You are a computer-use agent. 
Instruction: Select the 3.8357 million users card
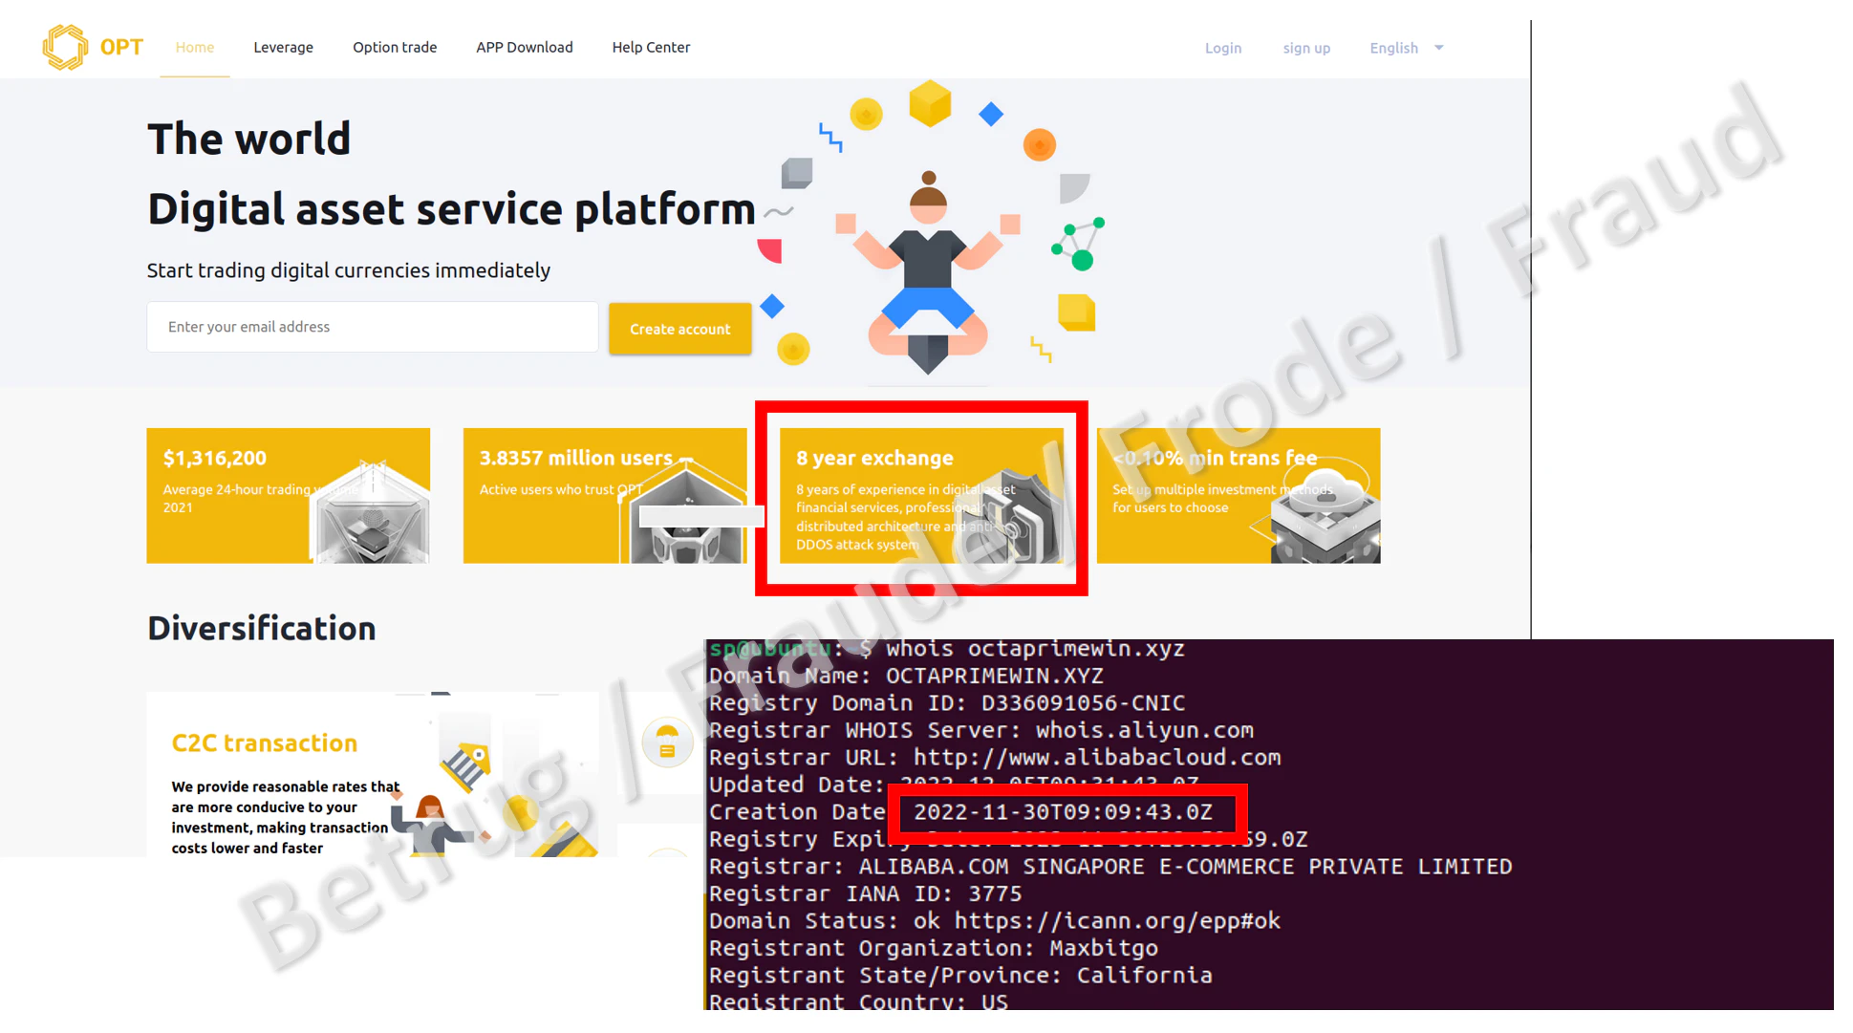click(605, 496)
